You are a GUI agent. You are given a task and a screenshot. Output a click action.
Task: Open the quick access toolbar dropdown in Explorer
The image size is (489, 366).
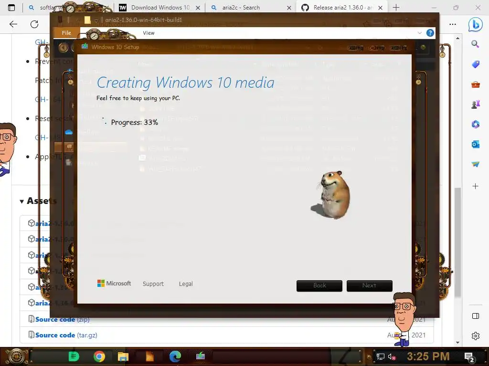(x=96, y=20)
